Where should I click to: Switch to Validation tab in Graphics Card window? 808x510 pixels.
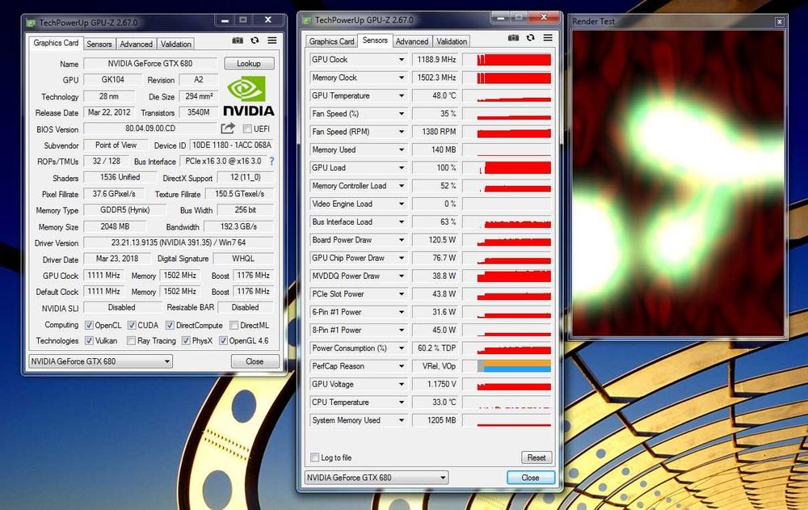(x=175, y=44)
